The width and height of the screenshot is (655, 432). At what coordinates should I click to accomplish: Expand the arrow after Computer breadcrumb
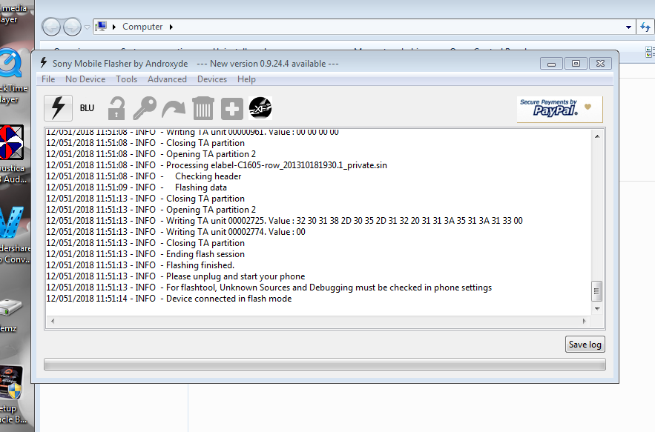(171, 27)
